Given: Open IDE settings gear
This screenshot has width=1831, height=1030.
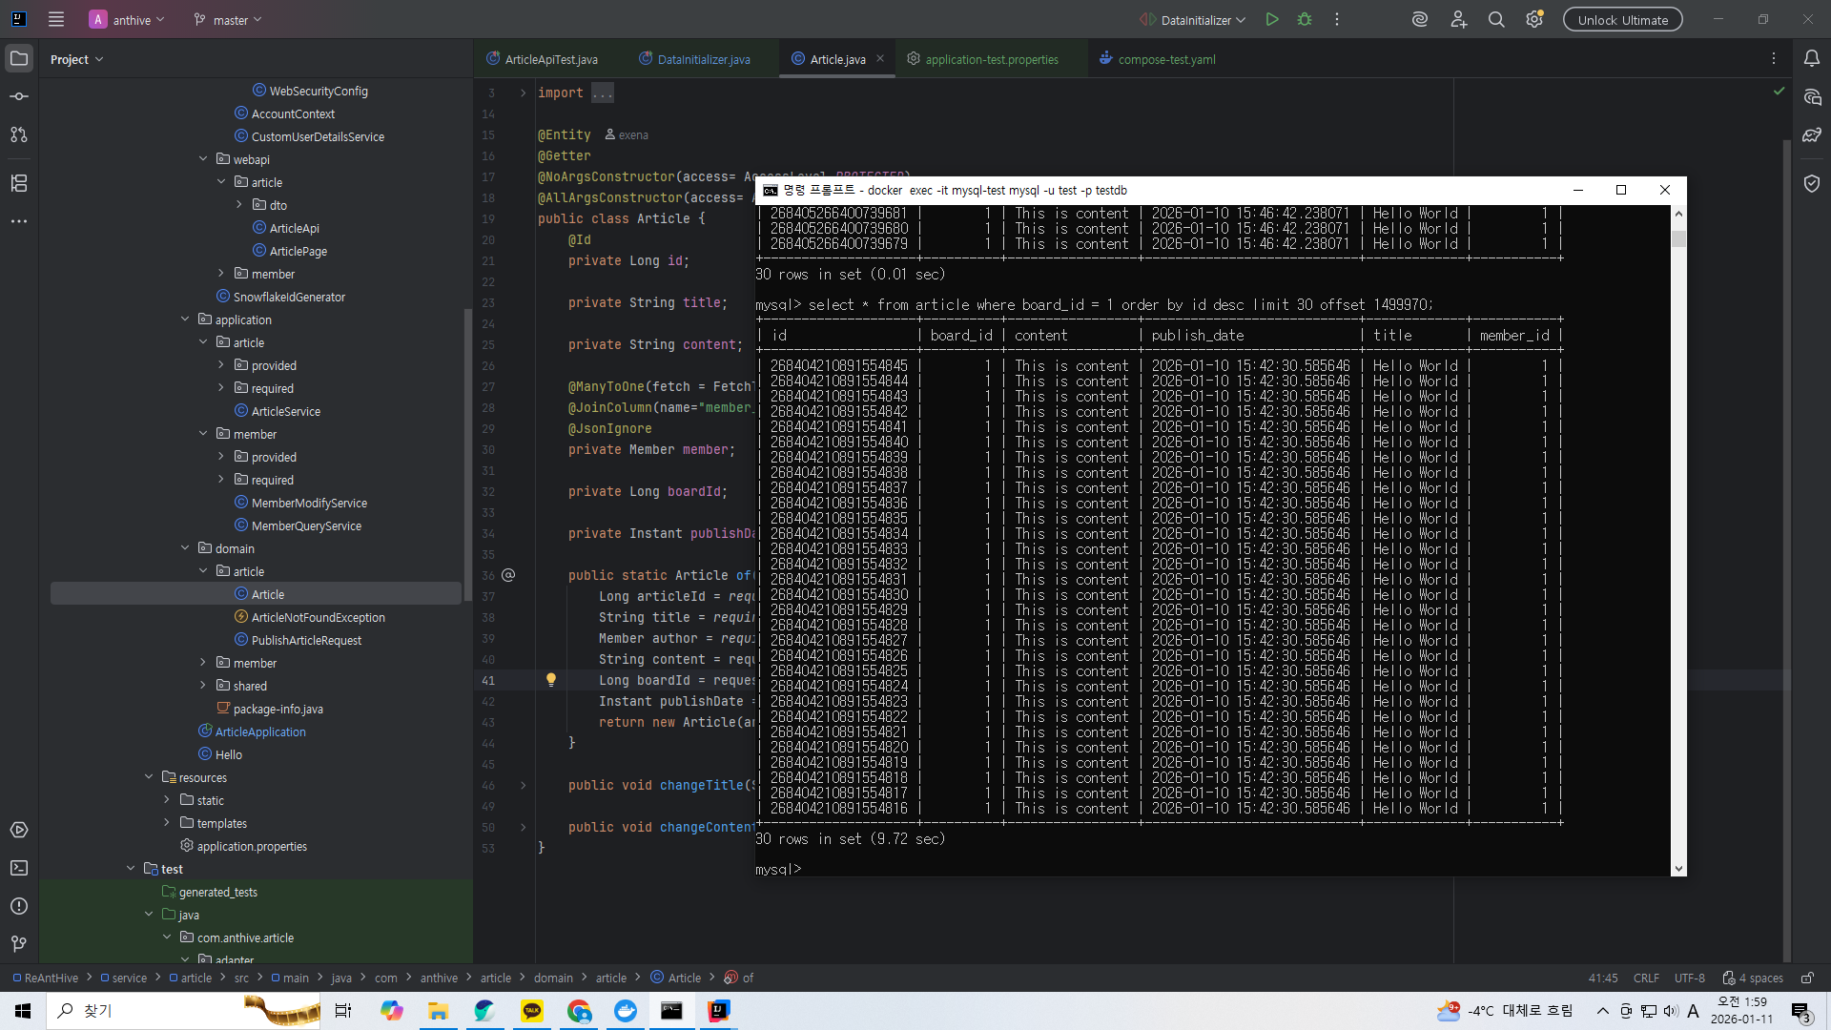Looking at the screenshot, I should click(1533, 19).
